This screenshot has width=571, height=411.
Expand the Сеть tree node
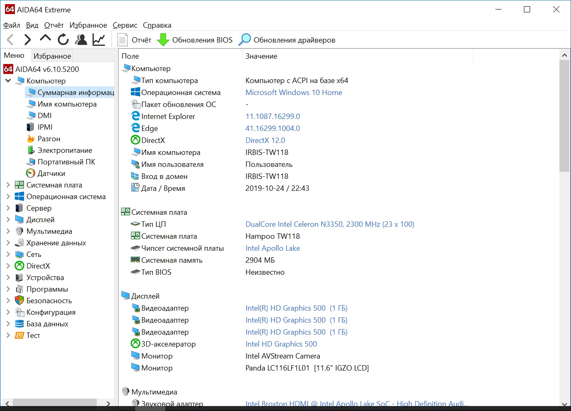click(8, 254)
